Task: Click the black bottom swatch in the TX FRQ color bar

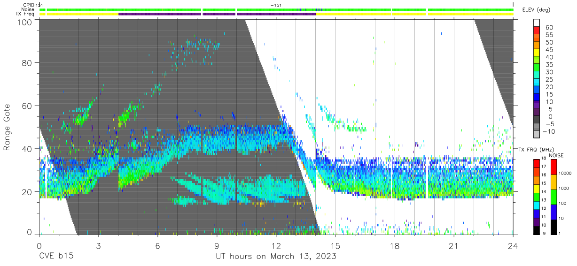Action: (537, 230)
